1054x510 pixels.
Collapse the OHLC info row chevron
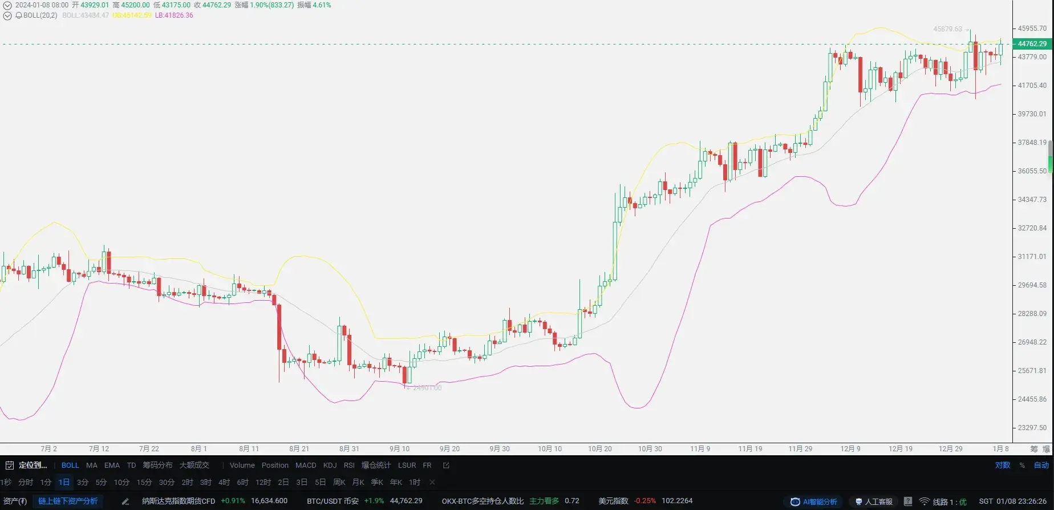pyautogui.click(x=7, y=5)
